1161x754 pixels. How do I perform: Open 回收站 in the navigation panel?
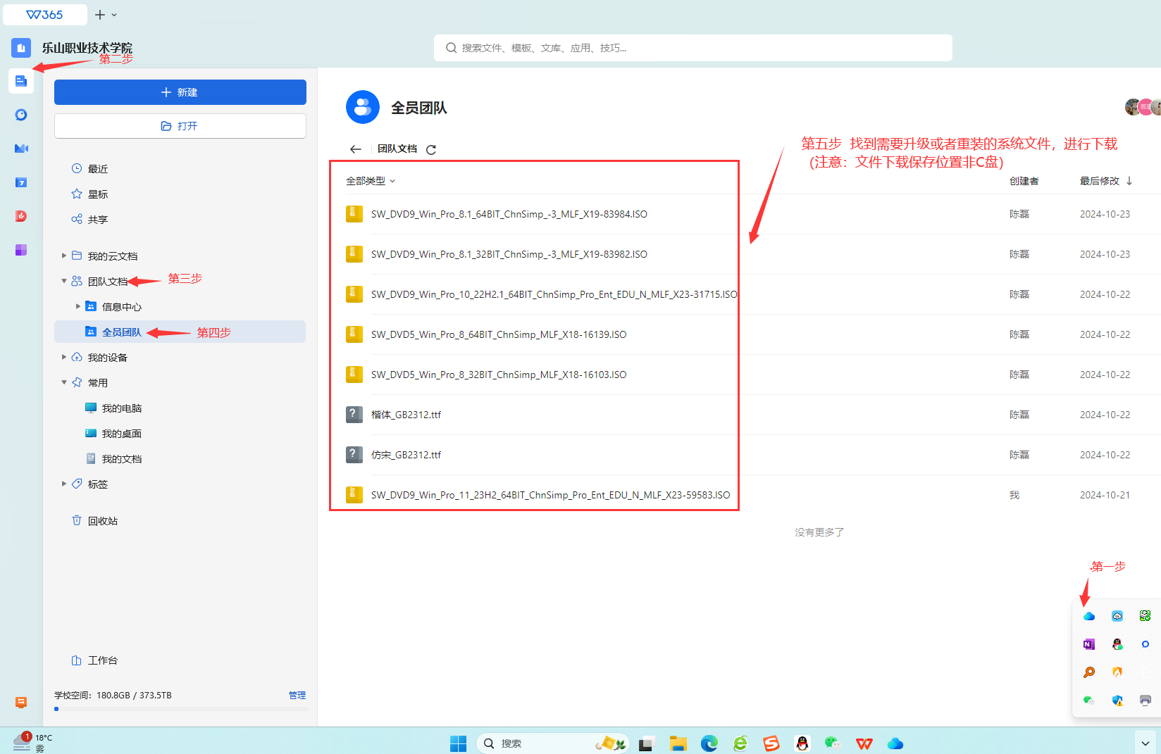(102, 521)
